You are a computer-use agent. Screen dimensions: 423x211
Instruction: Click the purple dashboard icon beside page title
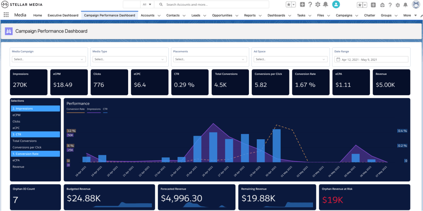coord(9,31)
